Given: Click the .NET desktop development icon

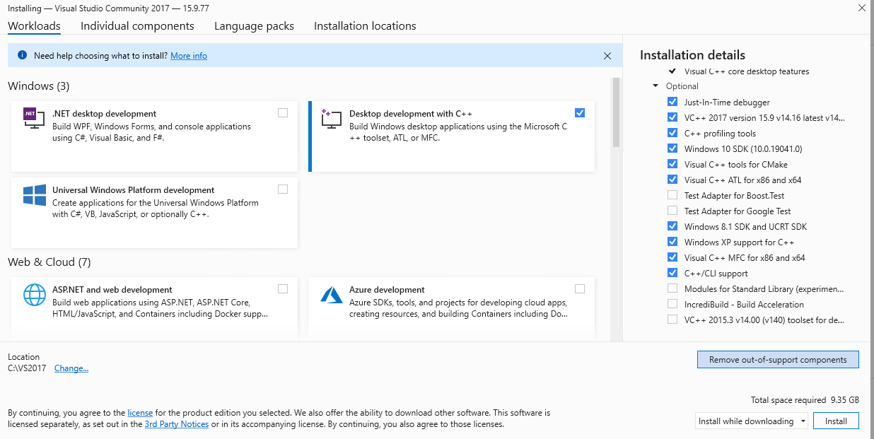Looking at the screenshot, I should (33, 119).
